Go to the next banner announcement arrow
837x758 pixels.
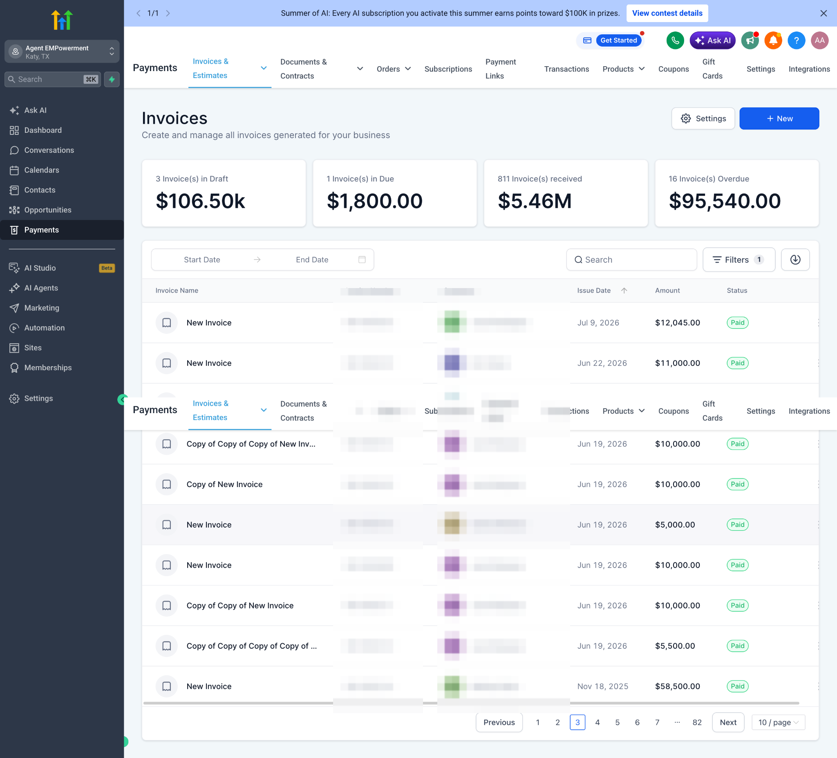pyautogui.click(x=168, y=13)
